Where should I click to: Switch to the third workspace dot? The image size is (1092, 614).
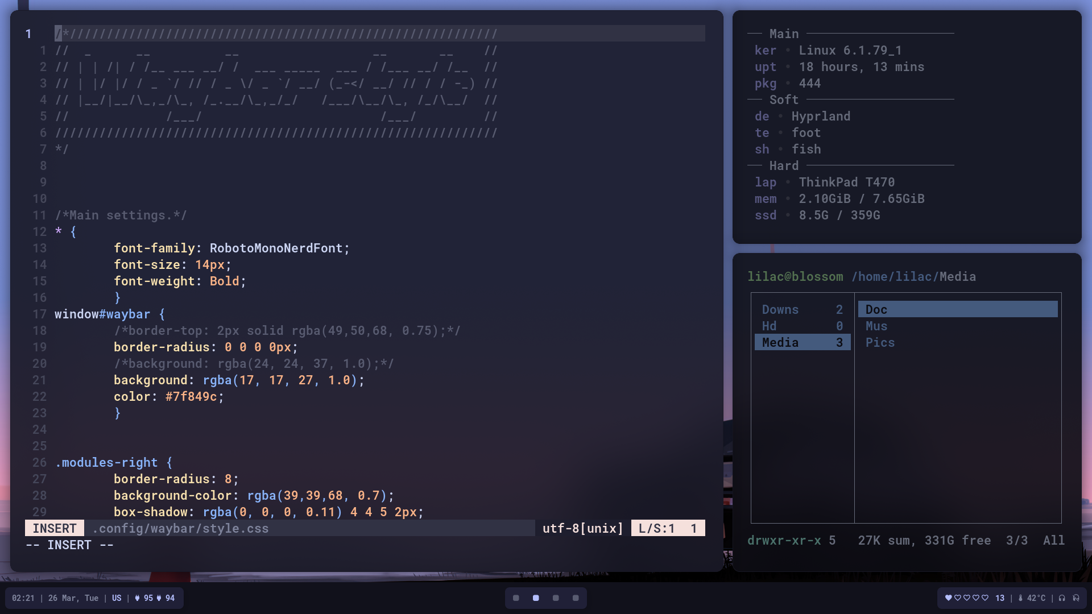coord(556,598)
